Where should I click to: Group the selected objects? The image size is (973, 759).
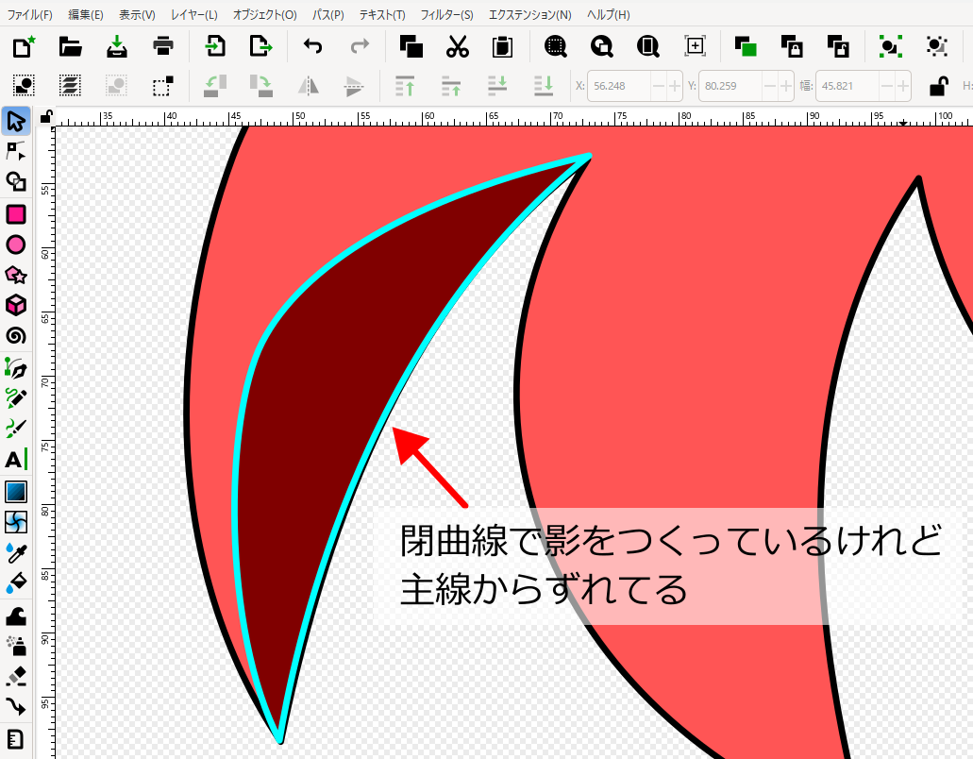[891, 46]
